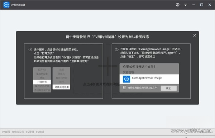
Task: Minimize the EV图片浏览器 window
Action: click(x=193, y=5)
